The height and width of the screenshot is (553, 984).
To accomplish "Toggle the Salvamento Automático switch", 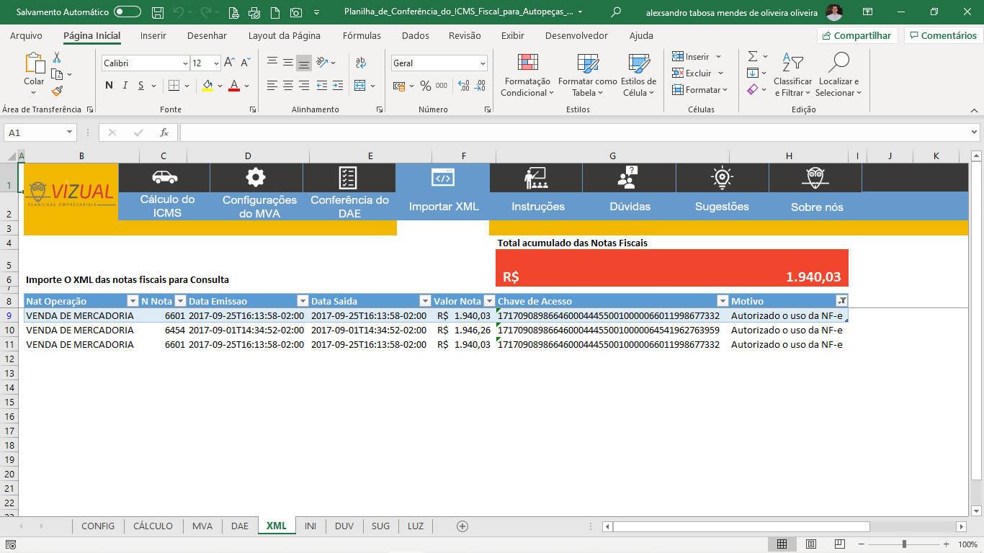I will 128,12.
